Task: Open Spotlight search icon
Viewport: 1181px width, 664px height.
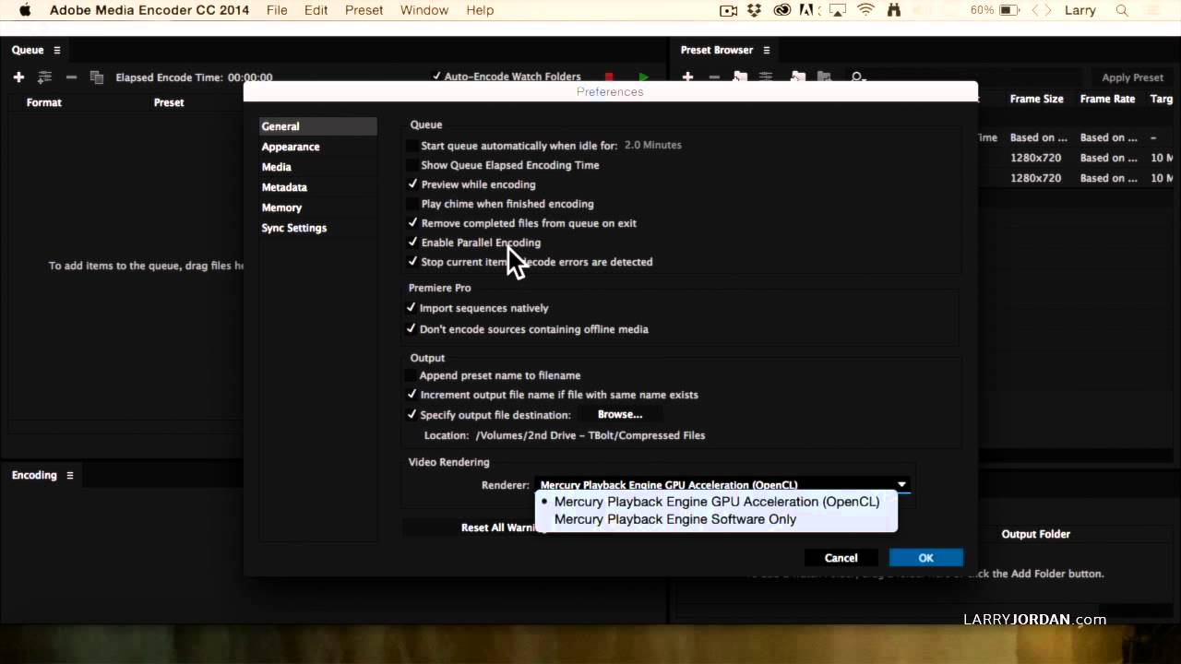Action: (1122, 10)
